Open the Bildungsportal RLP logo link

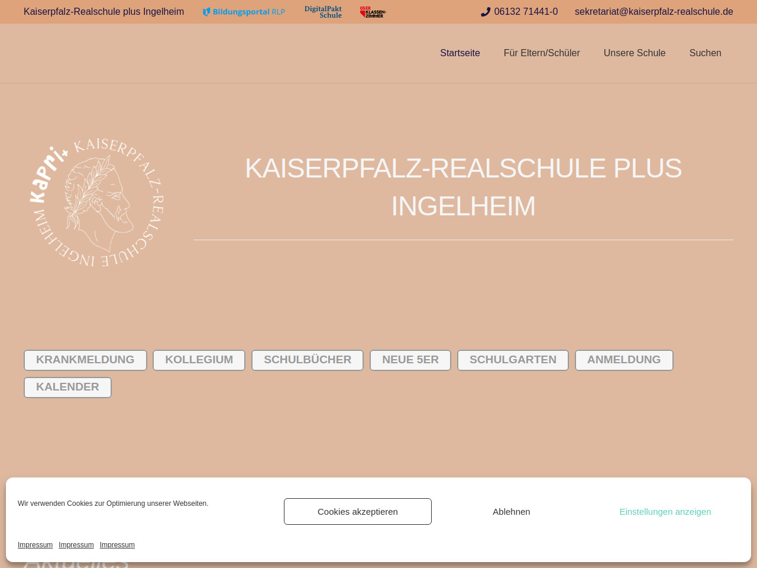click(244, 12)
